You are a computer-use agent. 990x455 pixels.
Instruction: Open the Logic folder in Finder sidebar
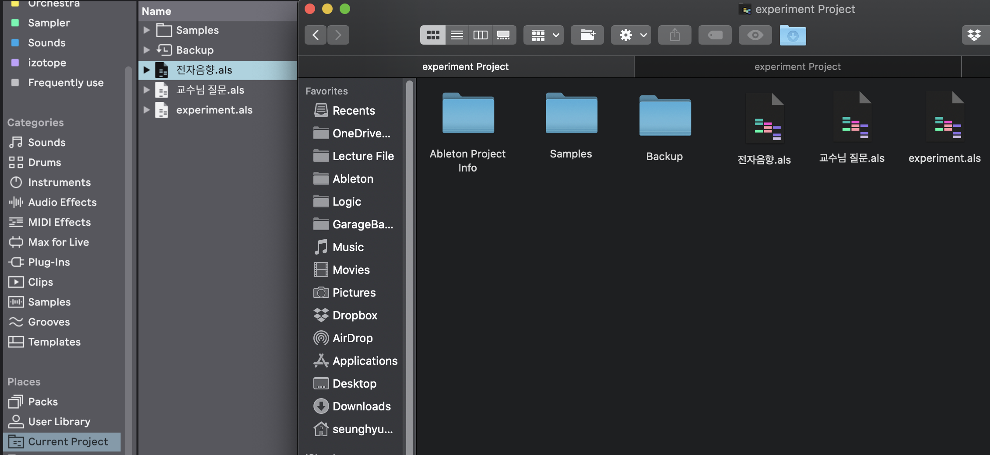337,202
